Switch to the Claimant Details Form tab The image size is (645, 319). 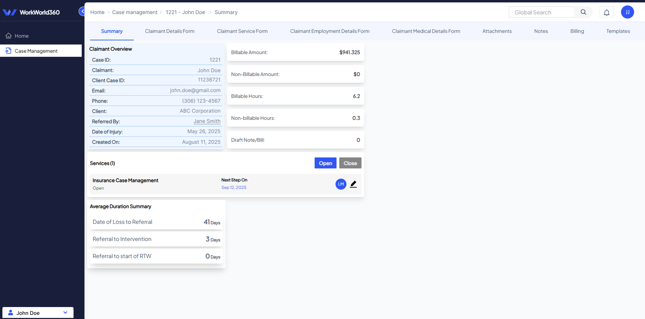click(170, 31)
